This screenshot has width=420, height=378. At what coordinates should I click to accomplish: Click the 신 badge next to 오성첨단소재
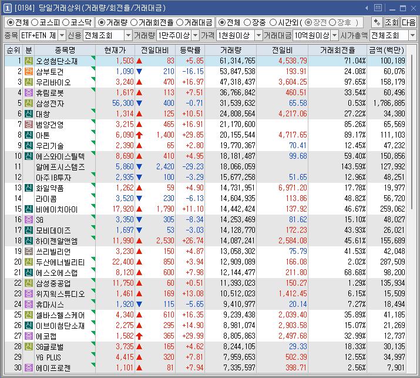coord(29,61)
